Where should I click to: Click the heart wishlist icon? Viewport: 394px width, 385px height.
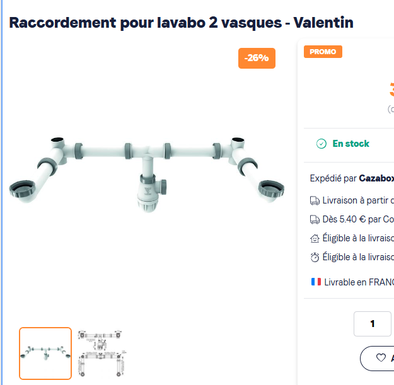pos(381,357)
